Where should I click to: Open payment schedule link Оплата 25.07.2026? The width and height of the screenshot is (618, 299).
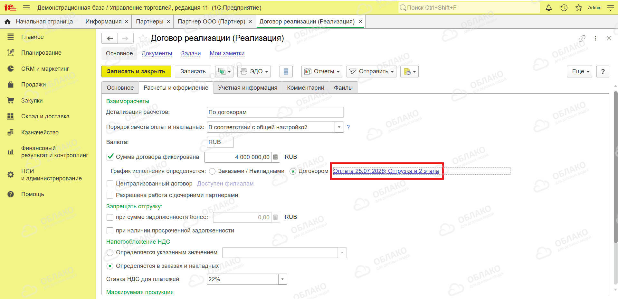pyautogui.click(x=386, y=171)
